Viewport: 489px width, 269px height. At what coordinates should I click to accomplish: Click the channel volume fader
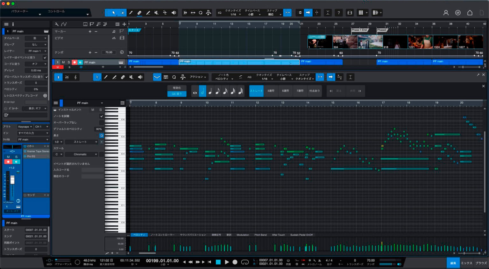coord(12,180)
